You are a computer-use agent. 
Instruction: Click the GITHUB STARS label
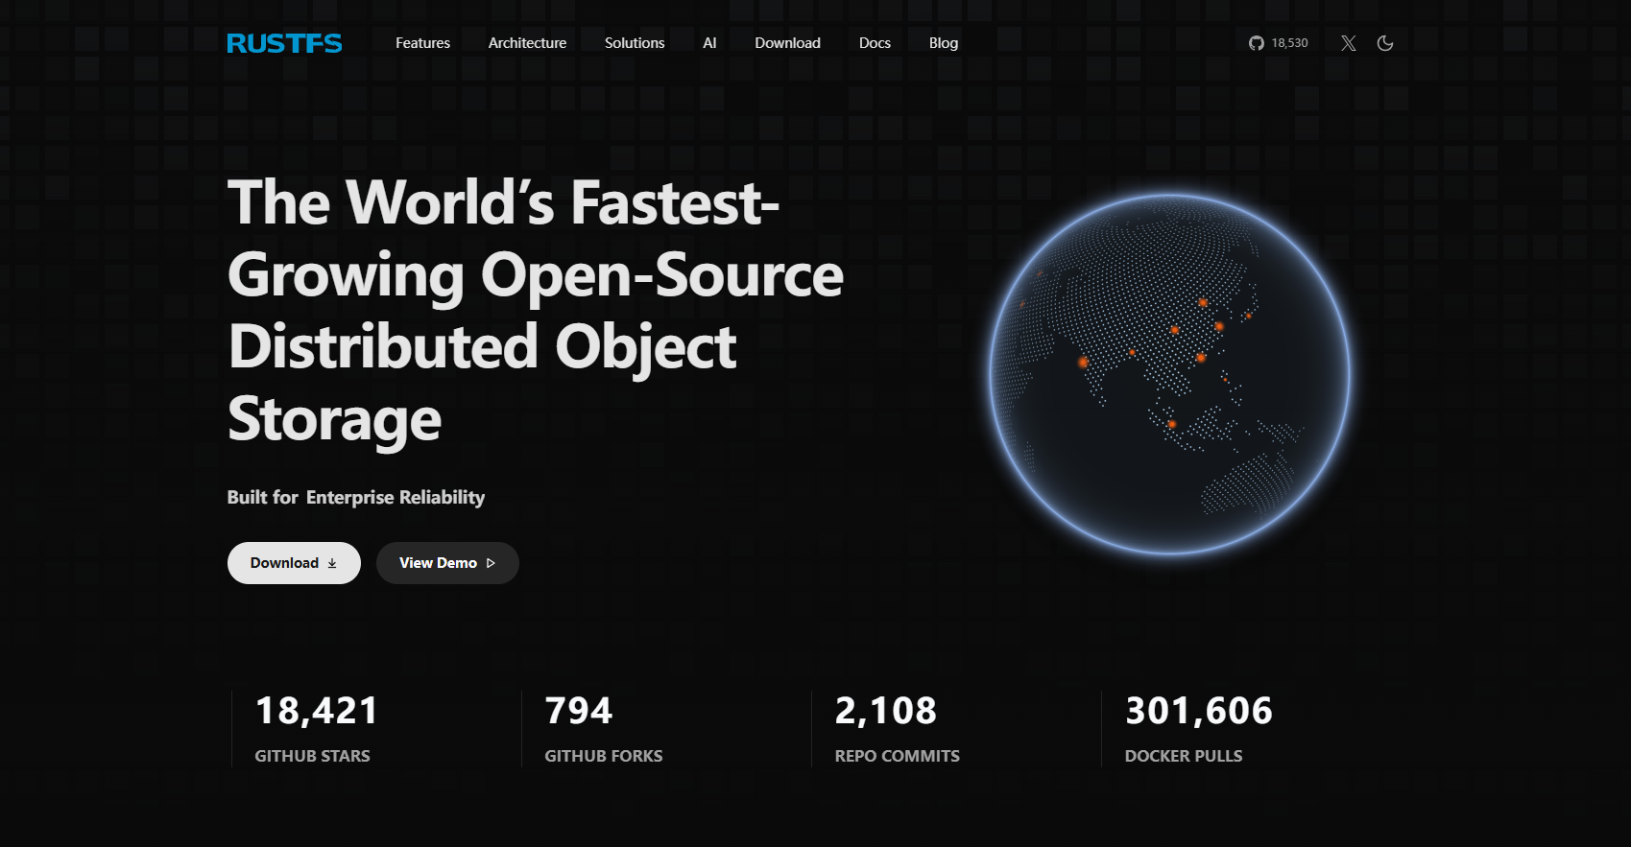pos(313,756)
